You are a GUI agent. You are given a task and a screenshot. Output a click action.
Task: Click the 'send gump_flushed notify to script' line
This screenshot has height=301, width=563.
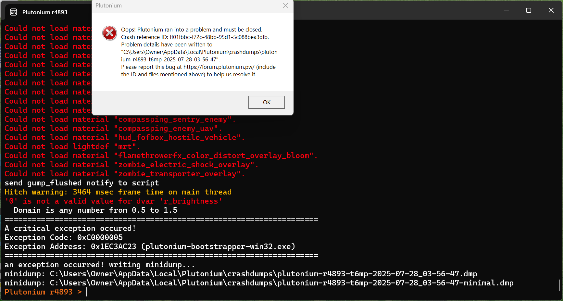coord(82,183)
